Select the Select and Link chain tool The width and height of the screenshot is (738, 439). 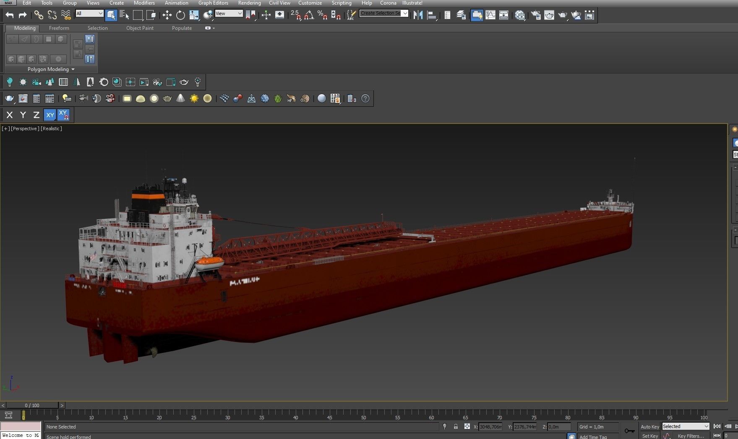click(x=39, y=15)
